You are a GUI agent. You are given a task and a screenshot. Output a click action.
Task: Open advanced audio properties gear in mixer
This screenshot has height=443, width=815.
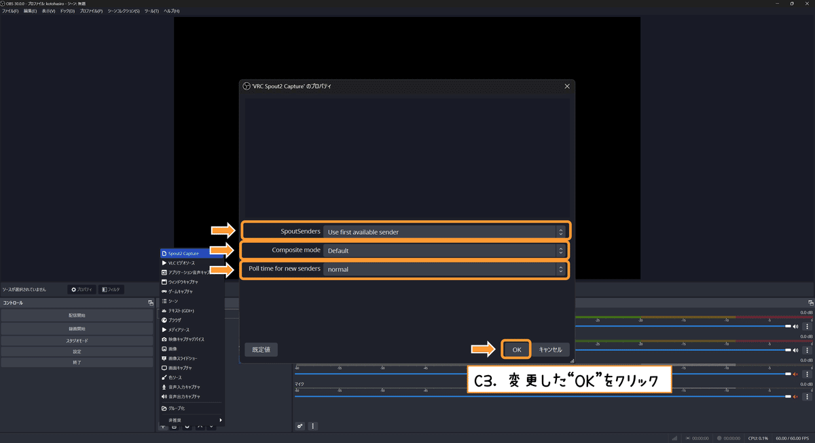300,426
